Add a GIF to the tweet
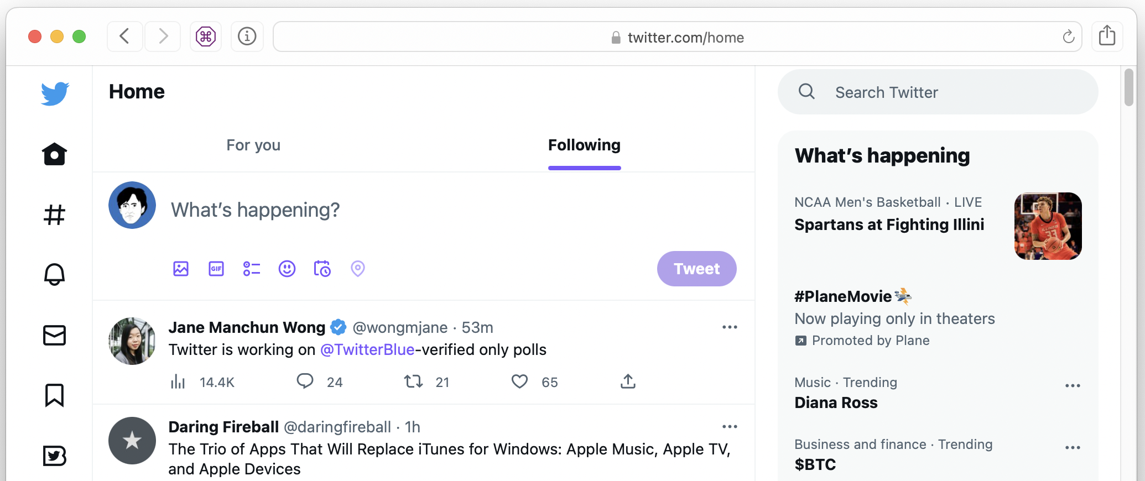This screenshot has width=1145, height=481. (x=216, y=269)
